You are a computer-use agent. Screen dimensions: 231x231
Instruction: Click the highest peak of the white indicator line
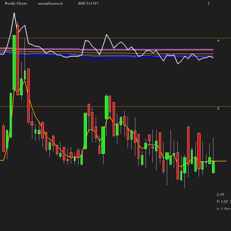coord(14,13)
